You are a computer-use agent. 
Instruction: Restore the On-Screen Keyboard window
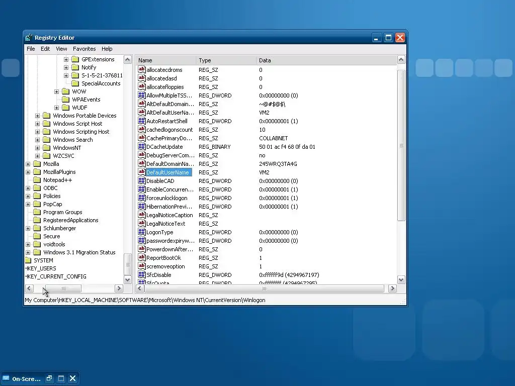tap(49, 378)
